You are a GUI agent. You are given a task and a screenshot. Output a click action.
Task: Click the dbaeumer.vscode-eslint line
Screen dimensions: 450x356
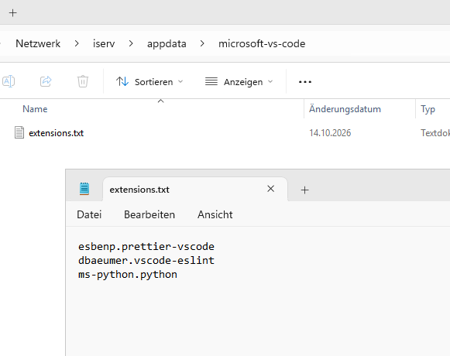pos(146,261)
